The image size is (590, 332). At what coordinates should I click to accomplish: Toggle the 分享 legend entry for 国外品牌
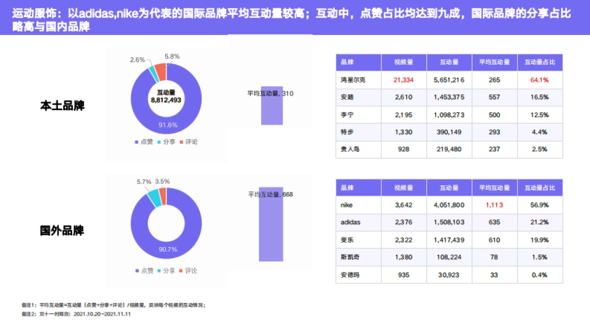click(159, 271)
